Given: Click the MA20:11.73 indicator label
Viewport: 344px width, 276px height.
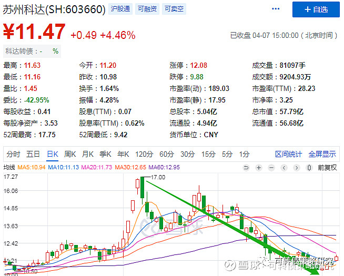Looking at the screenshot, I should click(97, 168).
